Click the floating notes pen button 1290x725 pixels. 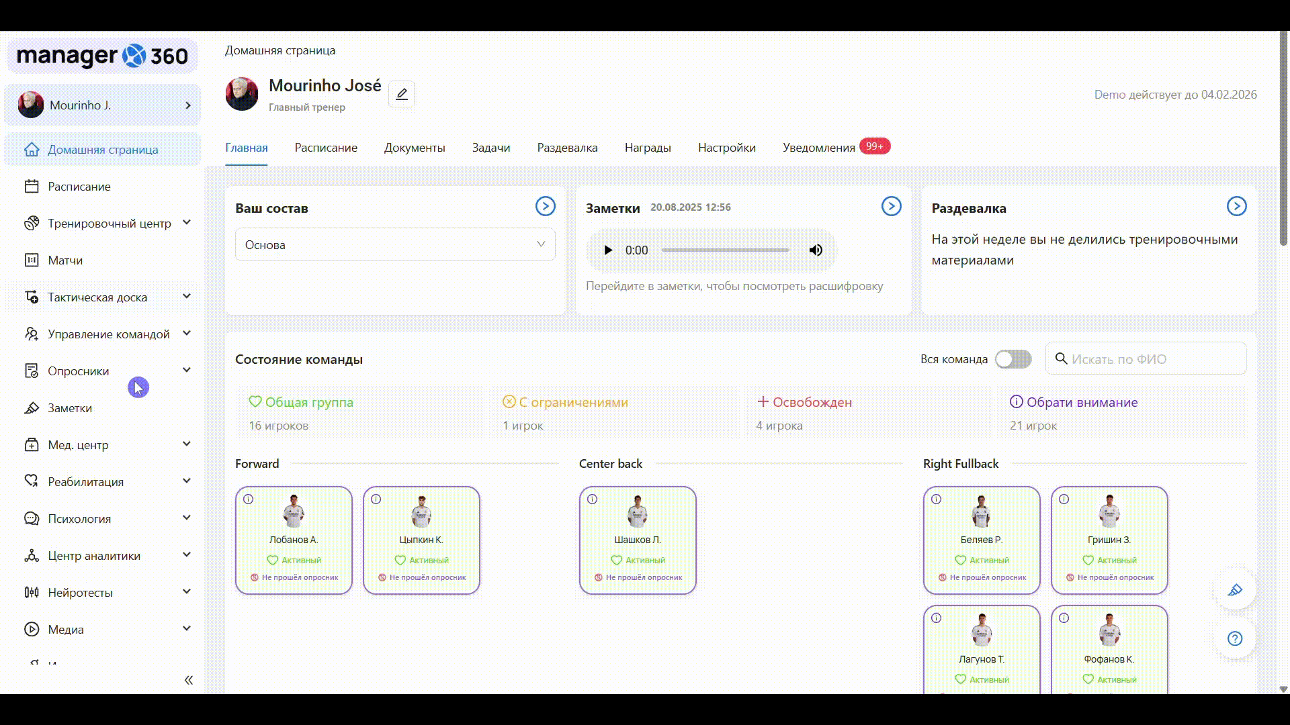click(1235, 590)
